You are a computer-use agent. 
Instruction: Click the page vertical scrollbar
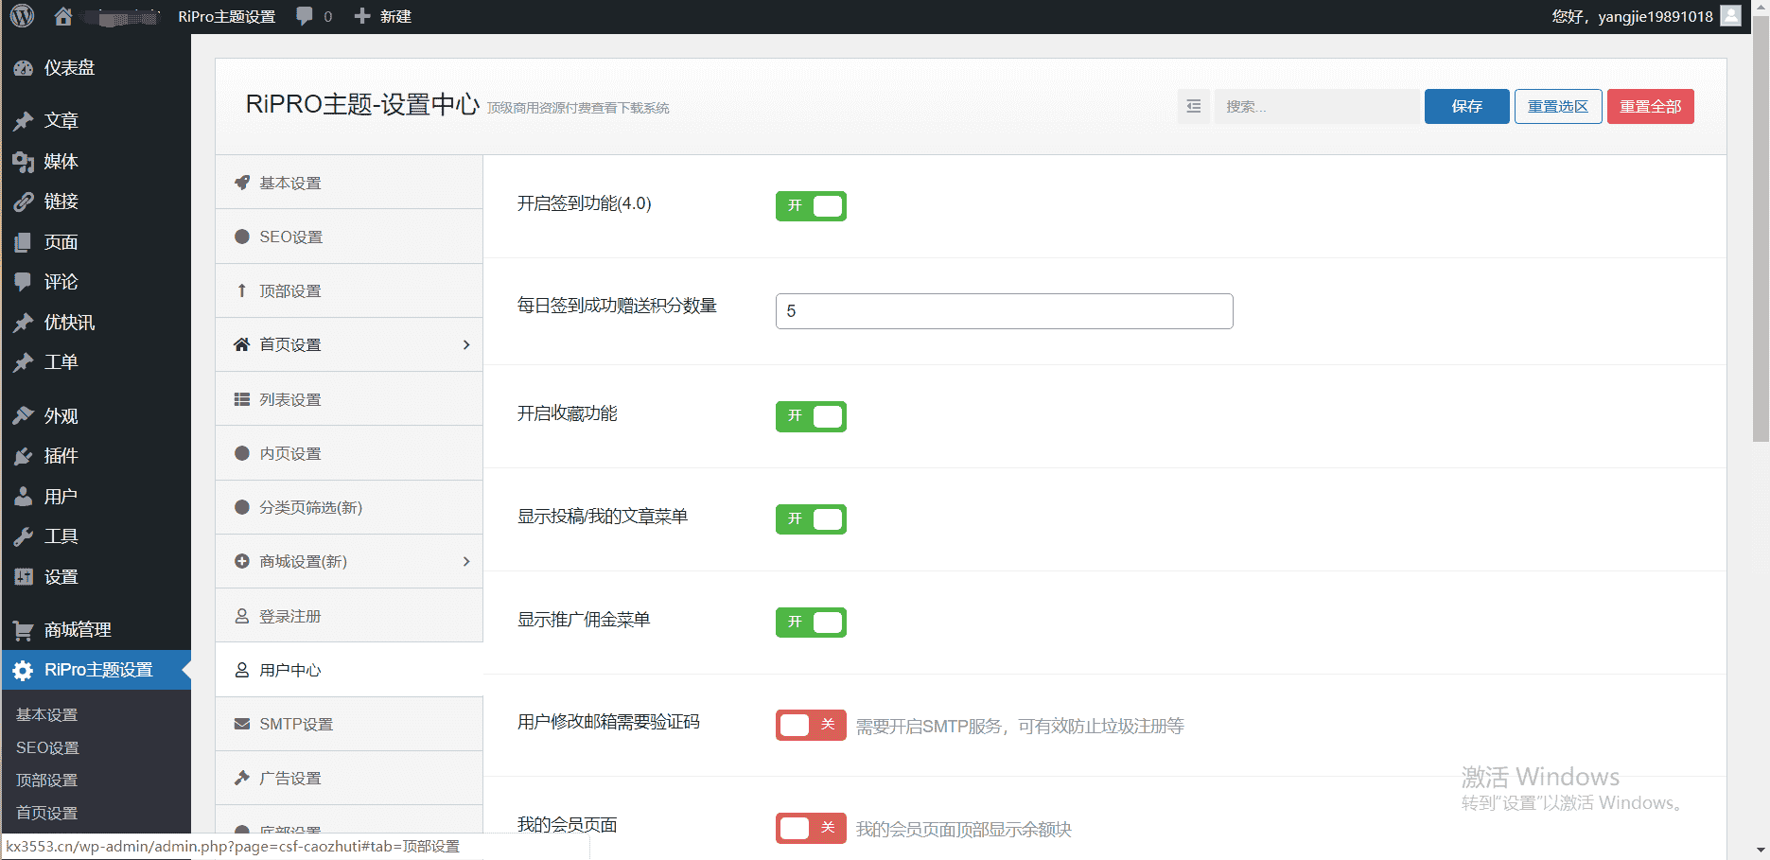1761,227
